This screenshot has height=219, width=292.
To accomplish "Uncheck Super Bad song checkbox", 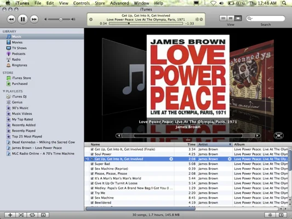I will [92, 164].
